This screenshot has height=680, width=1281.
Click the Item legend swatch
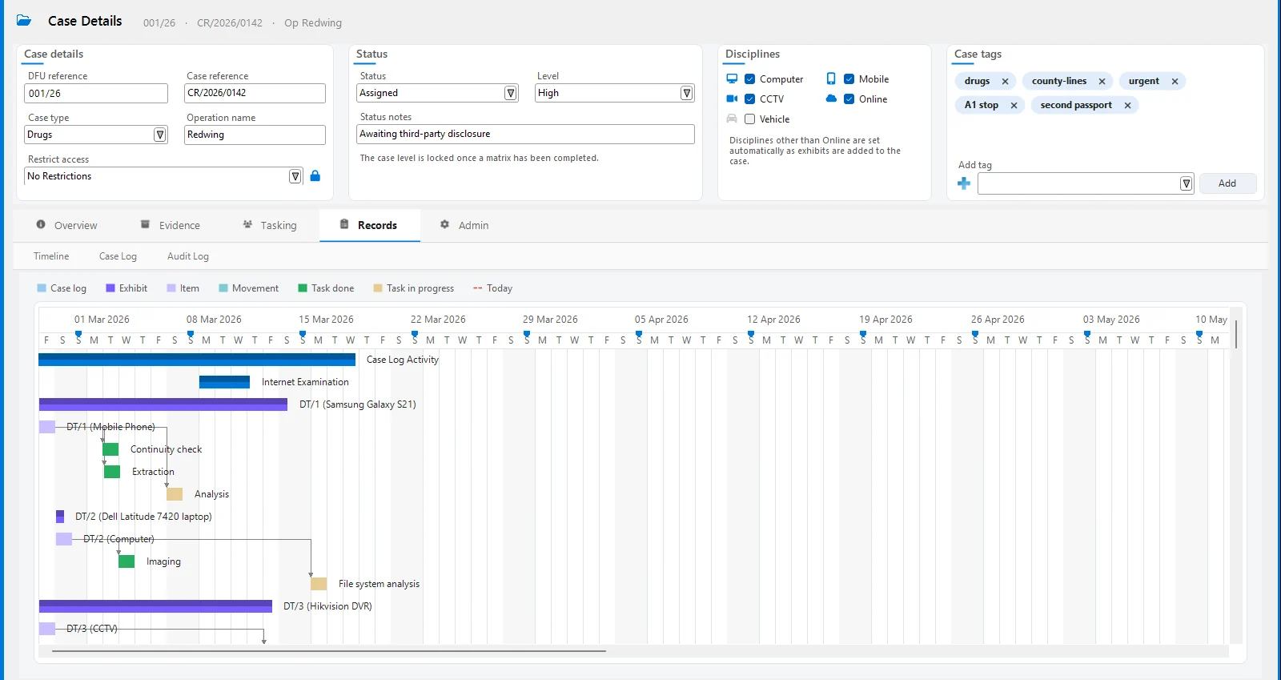[x=171, y=288]
